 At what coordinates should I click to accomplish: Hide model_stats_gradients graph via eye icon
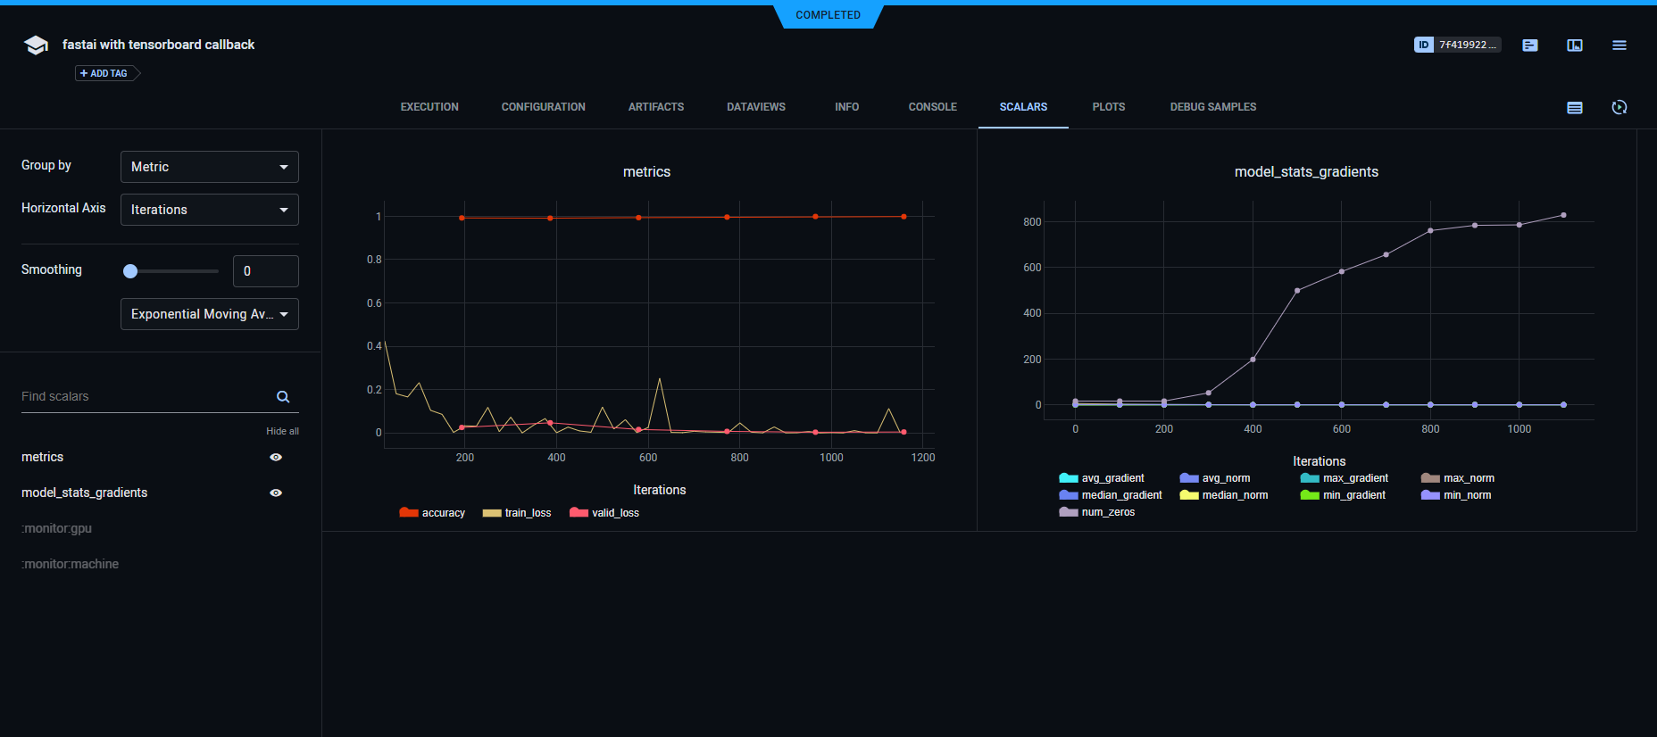point(276,493)
